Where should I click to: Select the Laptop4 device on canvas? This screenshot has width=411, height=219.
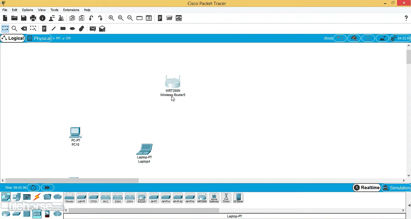tap(144, 149)
